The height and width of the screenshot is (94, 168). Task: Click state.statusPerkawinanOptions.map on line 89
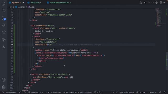point(54,53)
